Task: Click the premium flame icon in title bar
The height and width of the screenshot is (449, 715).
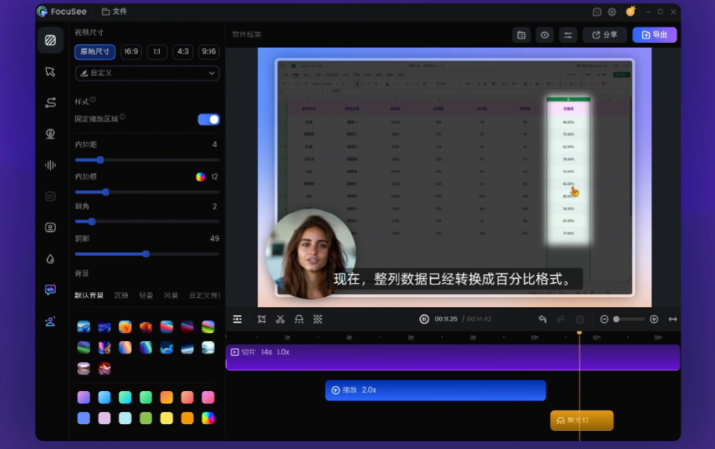Action: pyautogui.click(x=631, y=12)
